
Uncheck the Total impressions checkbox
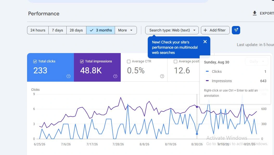[x=82, y=62]
